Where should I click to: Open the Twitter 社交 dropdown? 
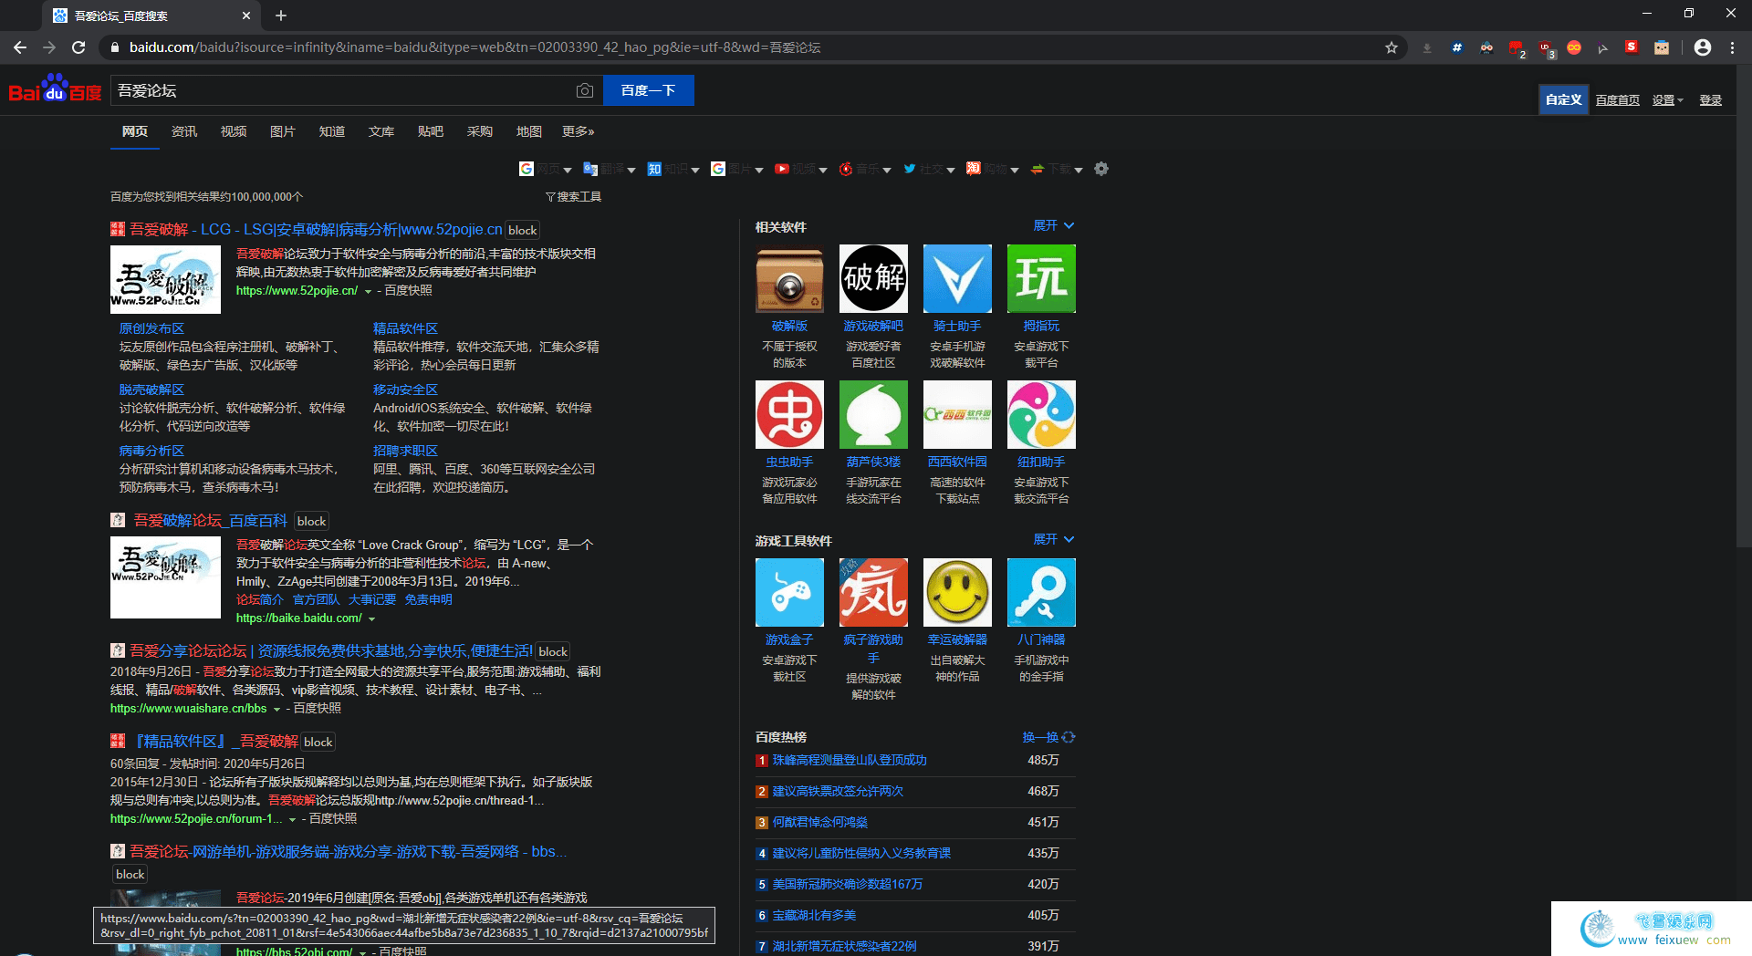929,169
